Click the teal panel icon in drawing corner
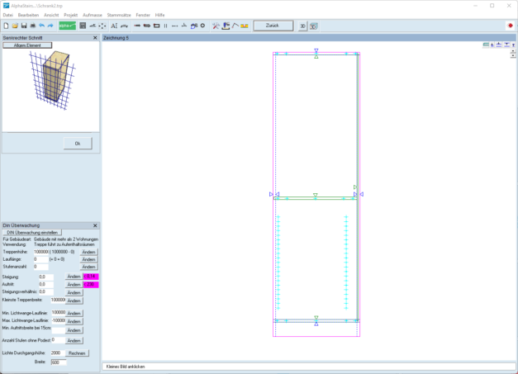The width and height of the screenshot is (518, 374). pos(486,45)
